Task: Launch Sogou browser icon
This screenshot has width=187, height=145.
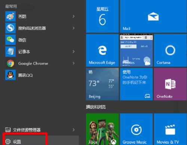Action: (x=10, y=28)
